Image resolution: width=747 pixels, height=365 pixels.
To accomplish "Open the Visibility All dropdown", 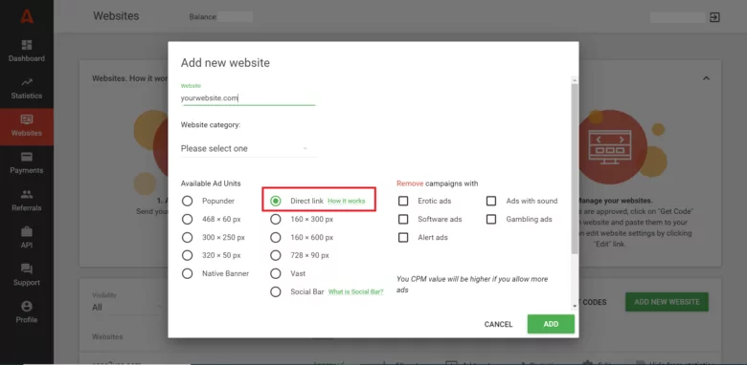I will 126,307.
